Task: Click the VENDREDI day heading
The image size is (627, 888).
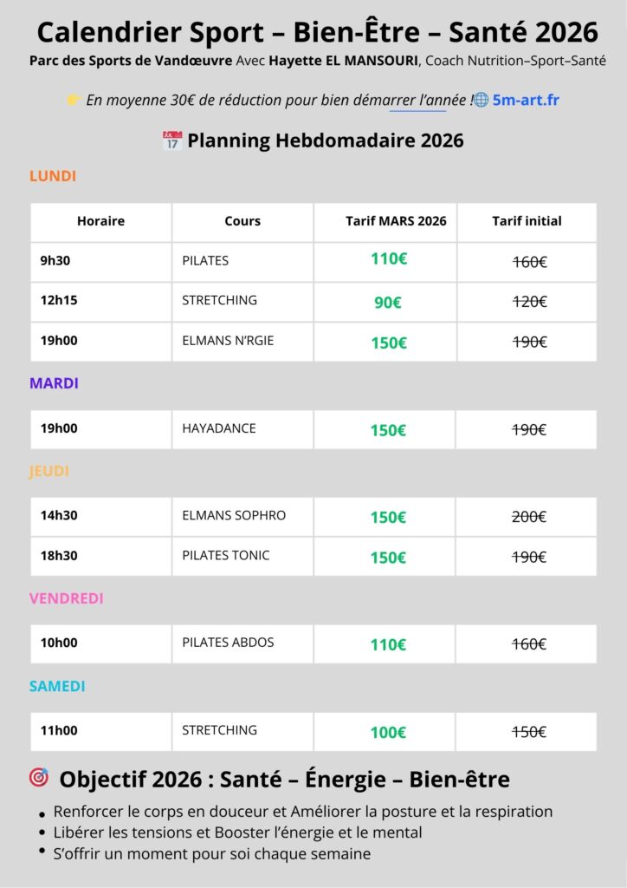Action: coord(66,598)
